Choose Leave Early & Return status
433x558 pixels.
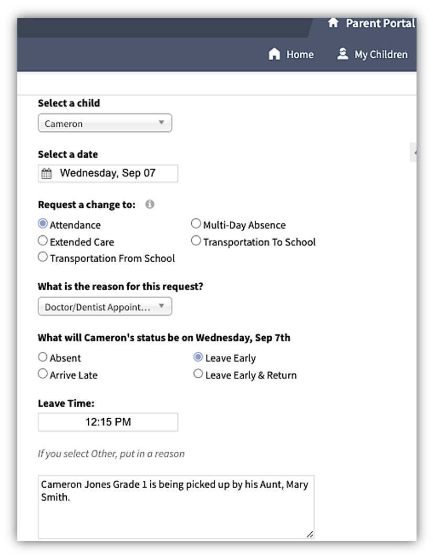tap(198, 374)
